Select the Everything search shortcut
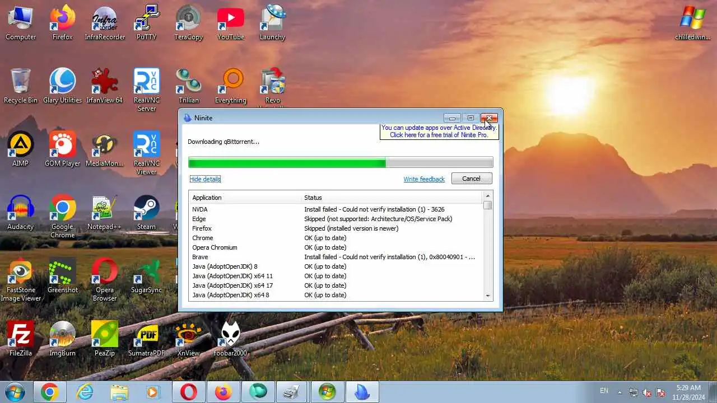717x403 pixels. 231,86
